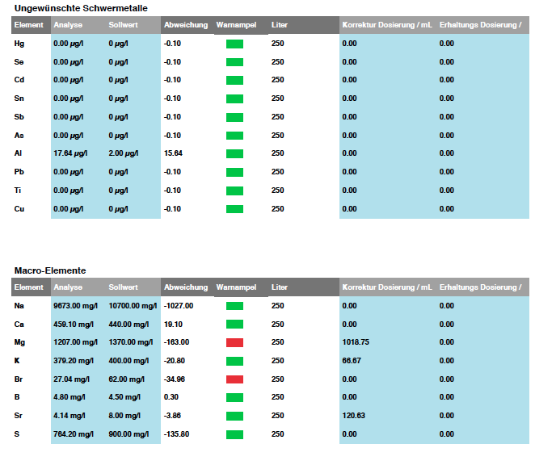Image resolution: width=535 pixels, height=465 pixels.
Task: Click Ca Sollwert 440.00 mg/l
Action: (128, 325)
